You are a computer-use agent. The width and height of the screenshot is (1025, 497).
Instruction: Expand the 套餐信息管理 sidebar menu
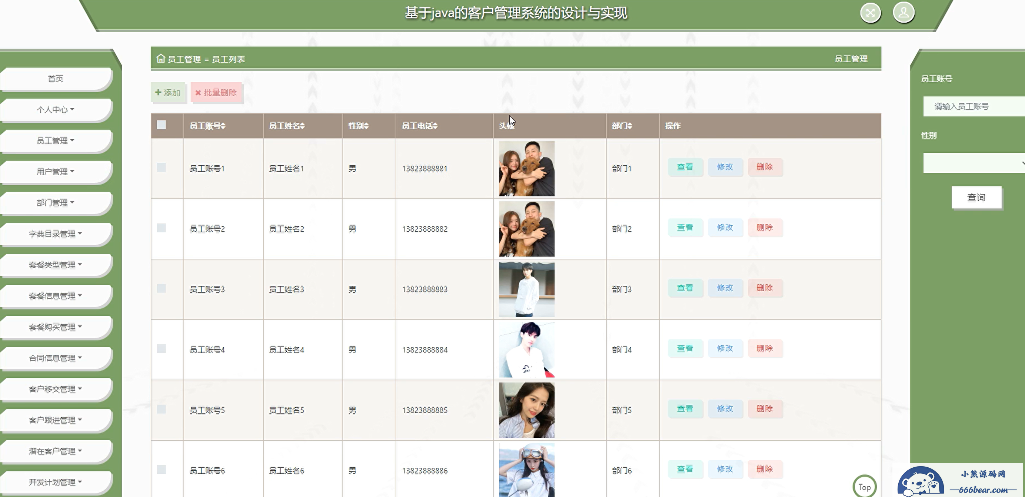click(x=56, y=296)
